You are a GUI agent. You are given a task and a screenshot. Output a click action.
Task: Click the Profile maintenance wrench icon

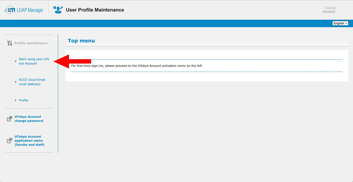point(9,43)
